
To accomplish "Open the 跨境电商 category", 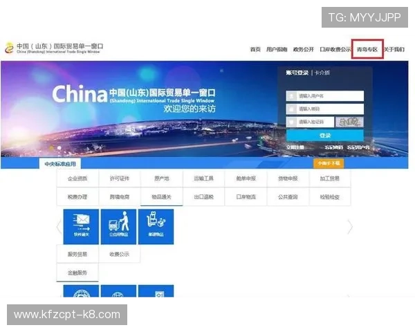I will click(x=120, y=196).
